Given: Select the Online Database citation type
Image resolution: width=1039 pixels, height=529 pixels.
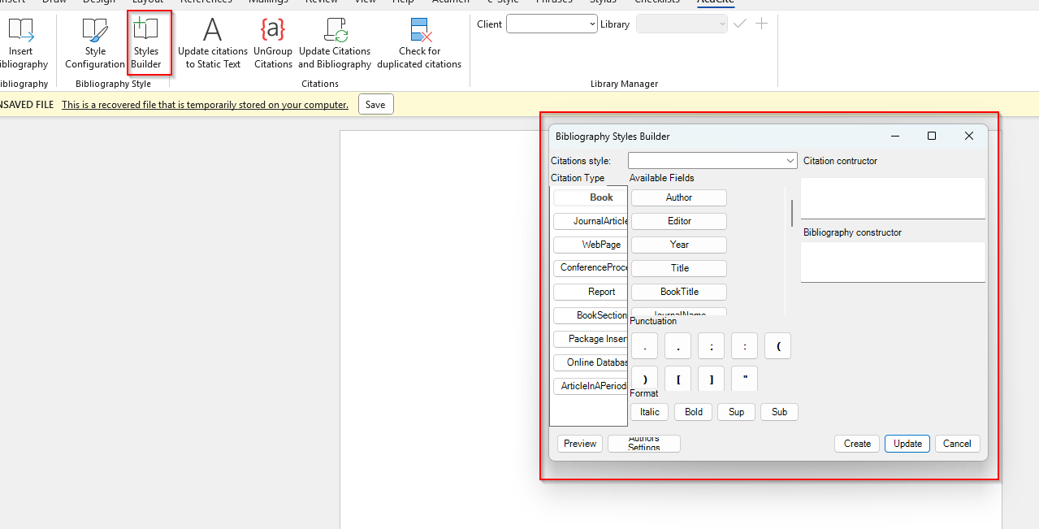Looking at the screenshot, I should (591, 362).
